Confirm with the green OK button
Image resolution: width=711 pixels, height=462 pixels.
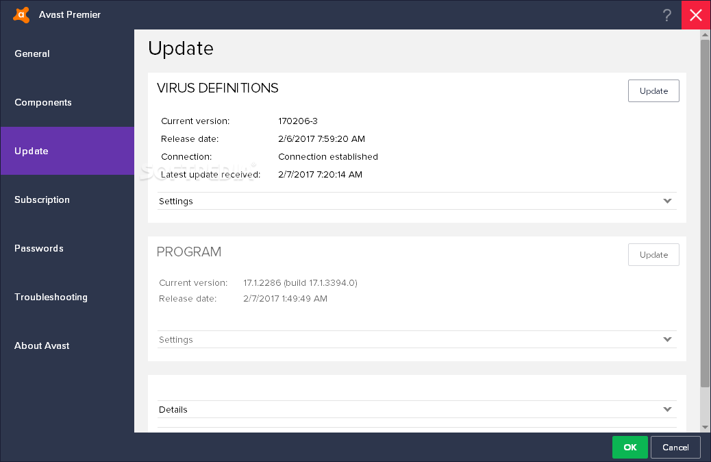pyautogui.click(x=630, y=447)
